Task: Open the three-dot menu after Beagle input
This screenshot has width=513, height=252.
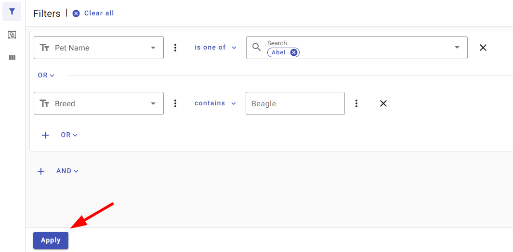Action: (x=356, y=103)
